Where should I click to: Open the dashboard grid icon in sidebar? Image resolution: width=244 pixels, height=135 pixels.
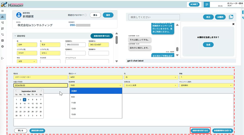(2, 29)
